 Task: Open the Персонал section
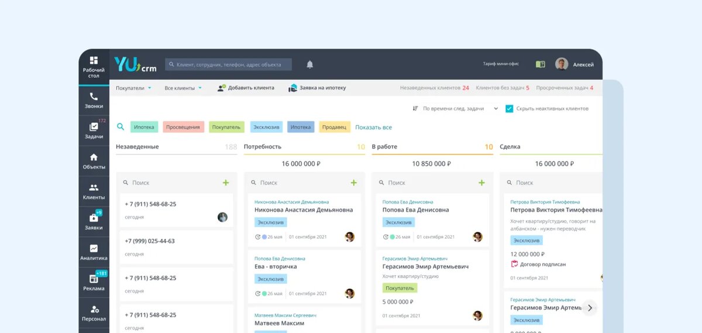(x=94, y=313)
